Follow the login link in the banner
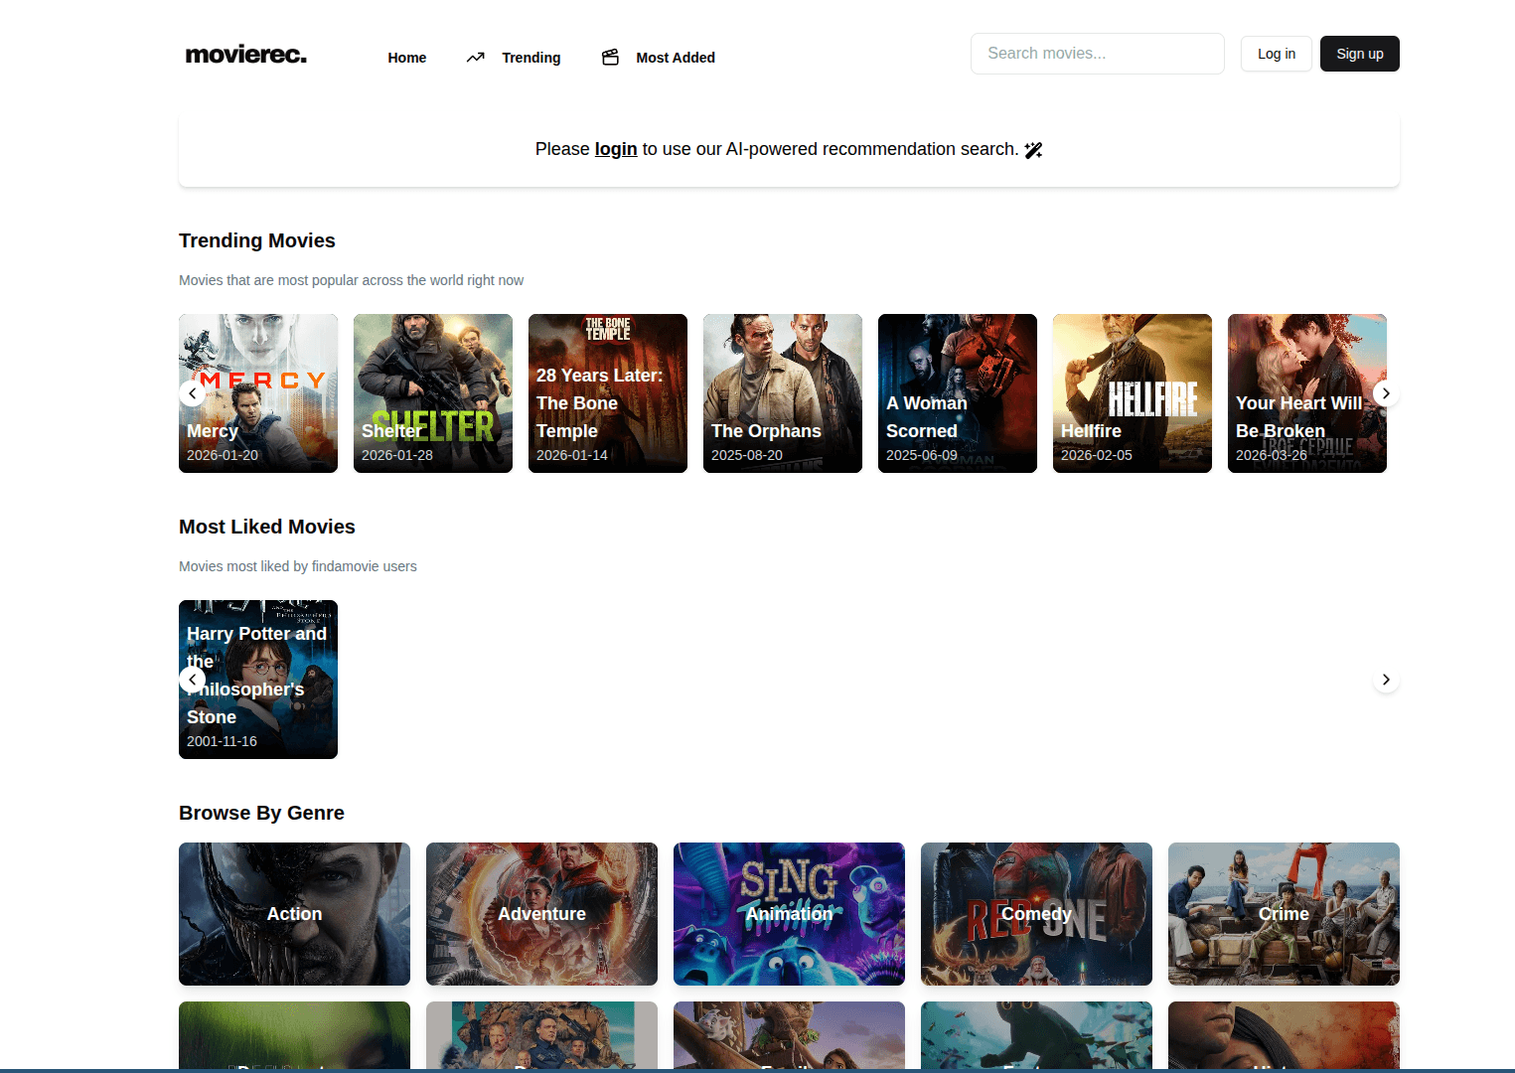 (x=616, y=148)
